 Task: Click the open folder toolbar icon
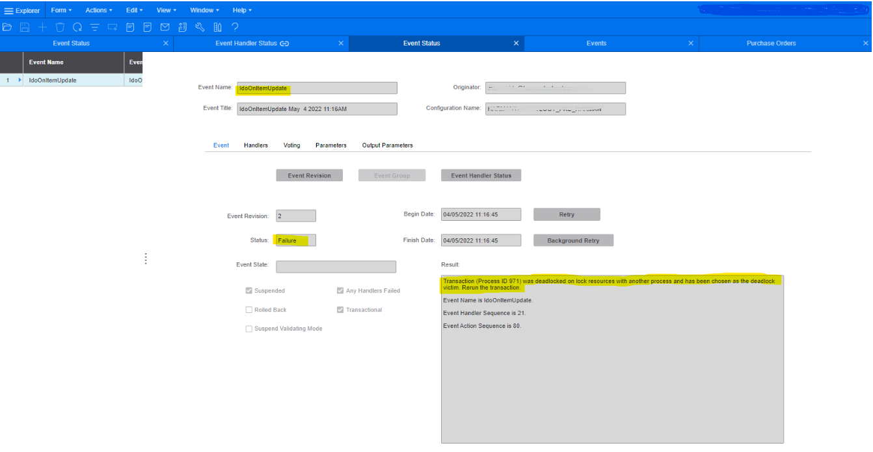7,27
